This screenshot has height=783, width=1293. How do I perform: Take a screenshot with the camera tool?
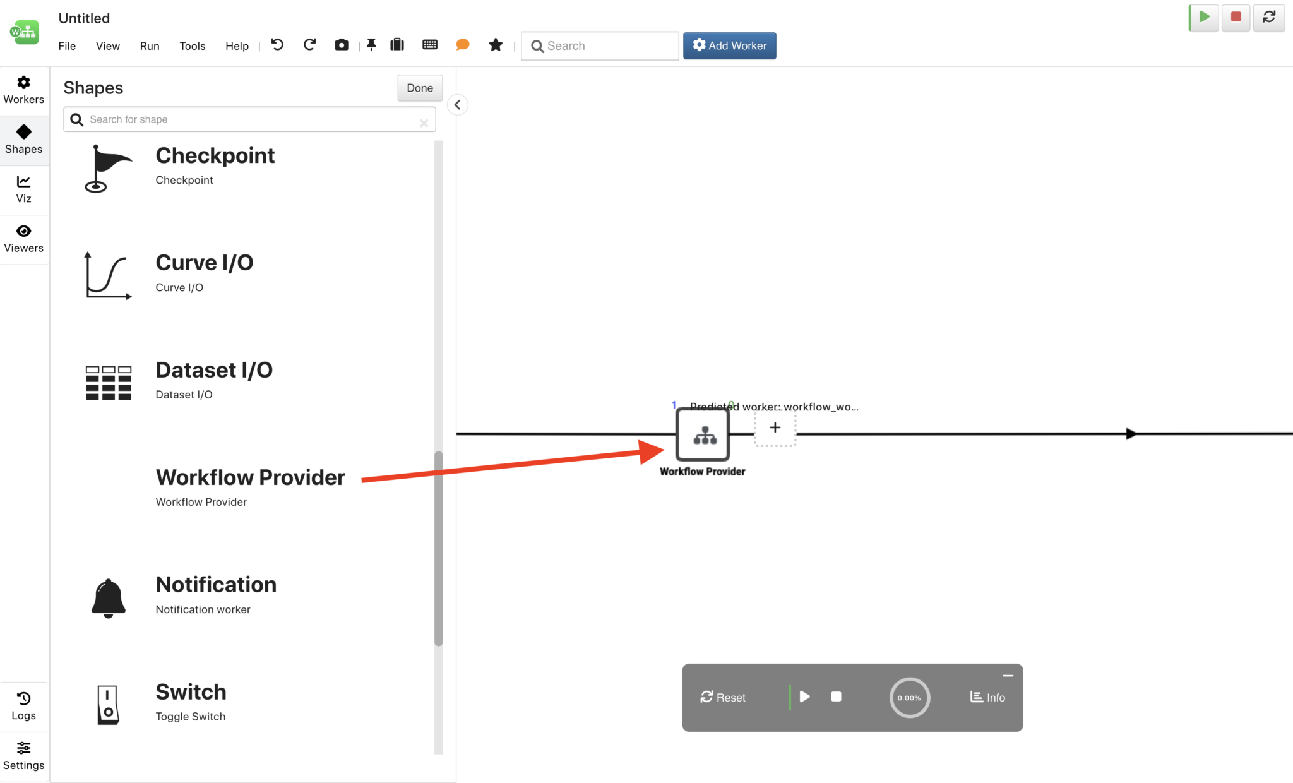tap(341, 45)
